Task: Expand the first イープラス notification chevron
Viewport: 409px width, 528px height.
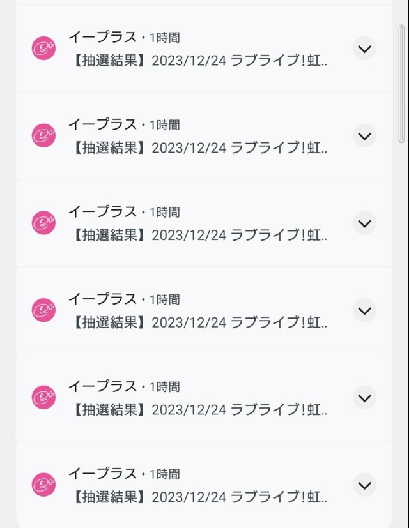Action: (364, 49)
